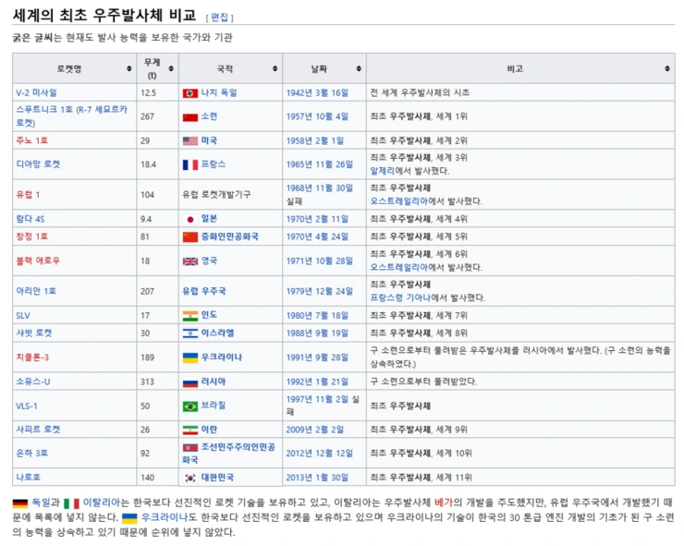This screenshot has height=546, width=684.
Task: Open the 소유스-U link
Action: click(x=33, y=382)
